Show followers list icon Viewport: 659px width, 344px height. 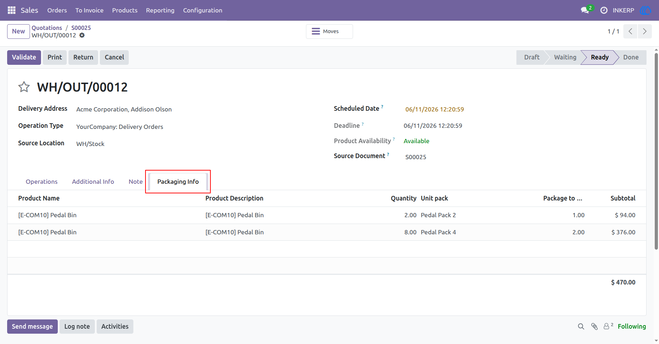pyautogui.click(x=608, y=326)
